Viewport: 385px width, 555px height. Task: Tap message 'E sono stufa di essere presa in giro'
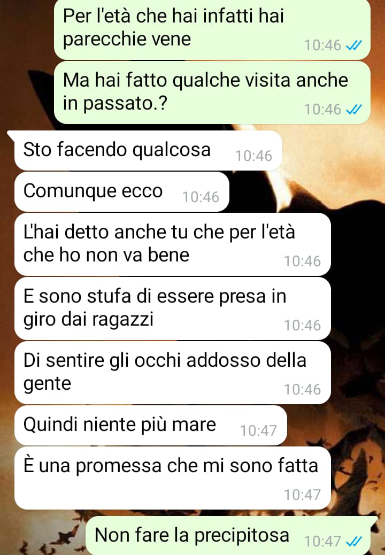173,309
